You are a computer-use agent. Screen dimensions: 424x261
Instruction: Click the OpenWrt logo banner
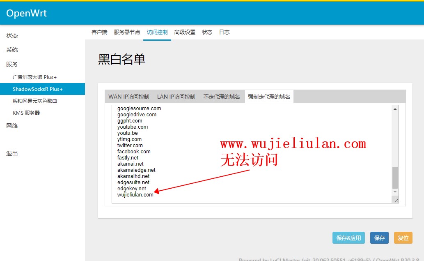(26, 13)
